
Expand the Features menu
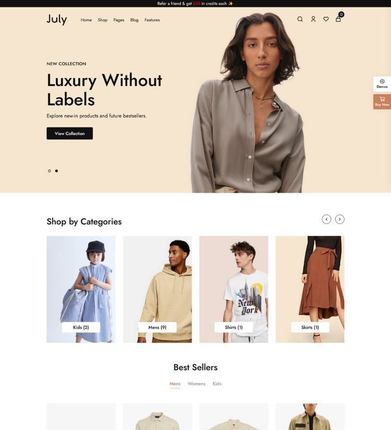point(152,20)
